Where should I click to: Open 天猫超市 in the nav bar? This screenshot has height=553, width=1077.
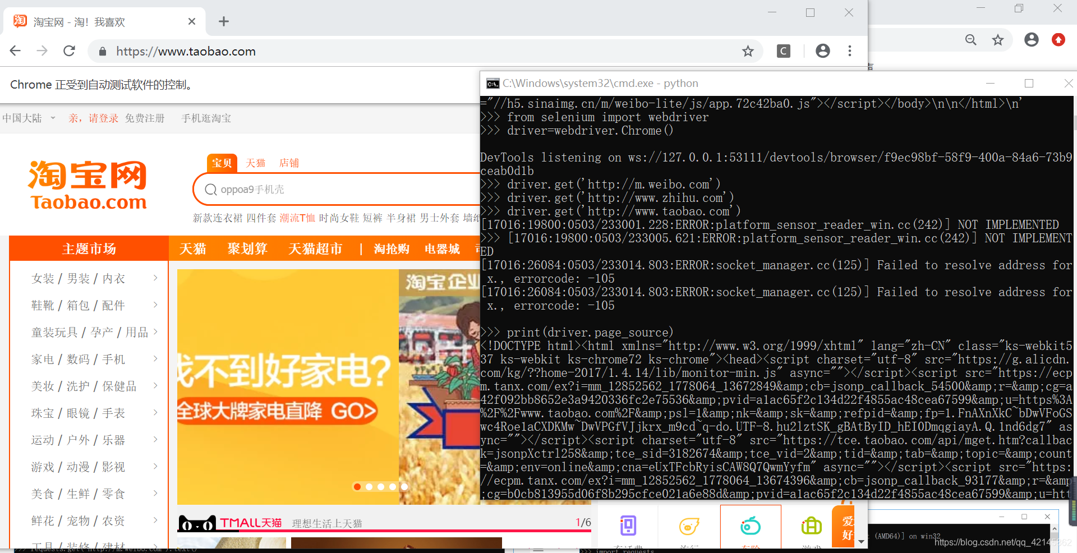tap(315, 248)
